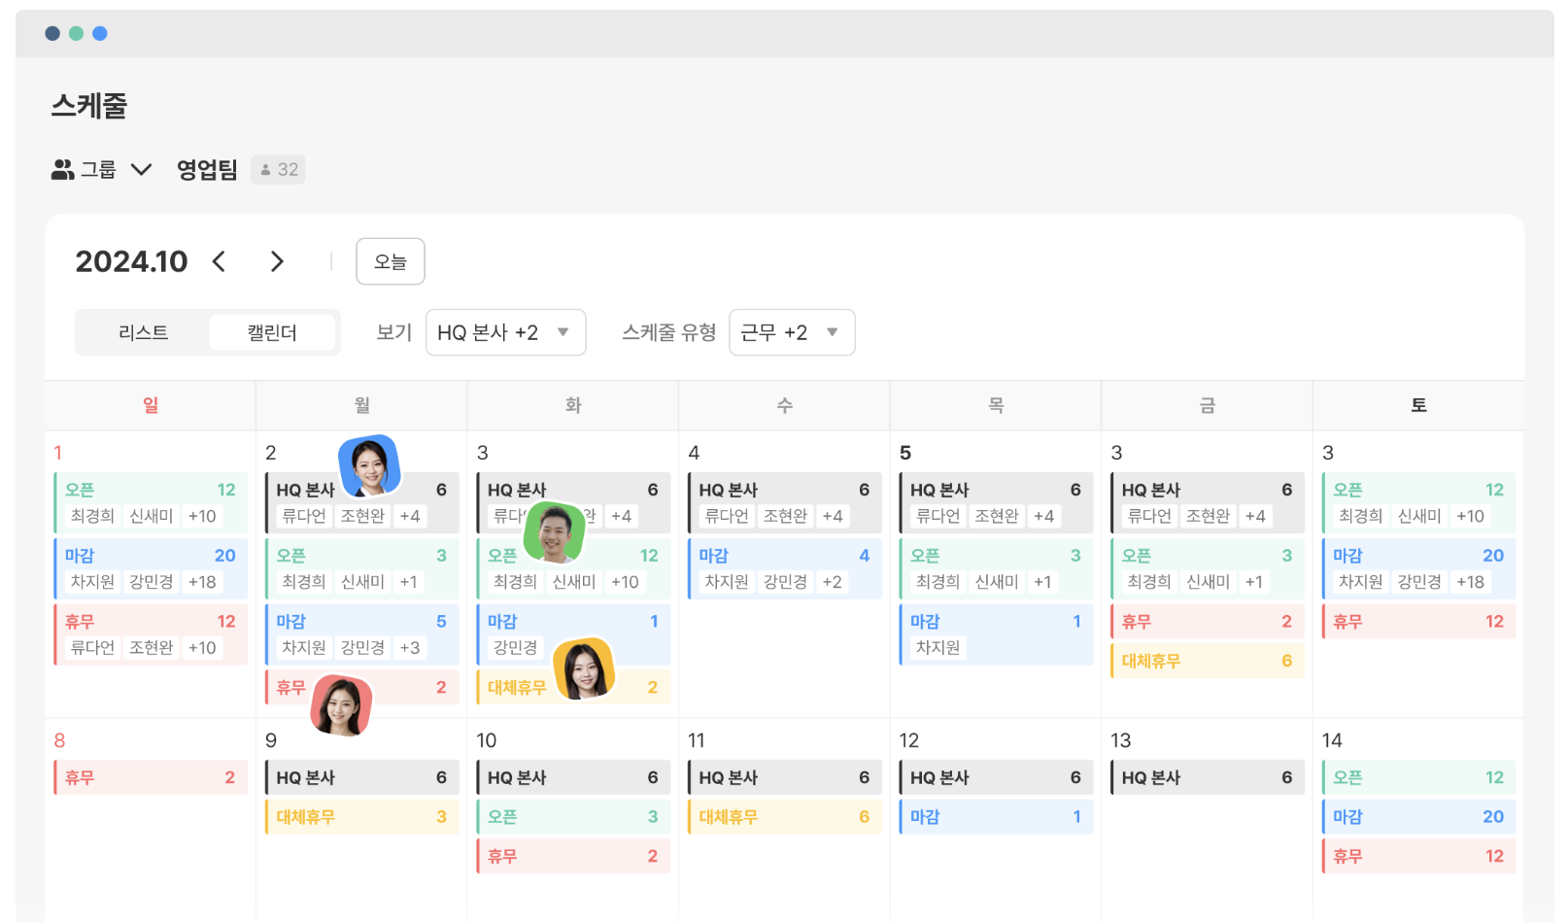Open 마감 20 shift on Saturday 14

coord(1418,817)
